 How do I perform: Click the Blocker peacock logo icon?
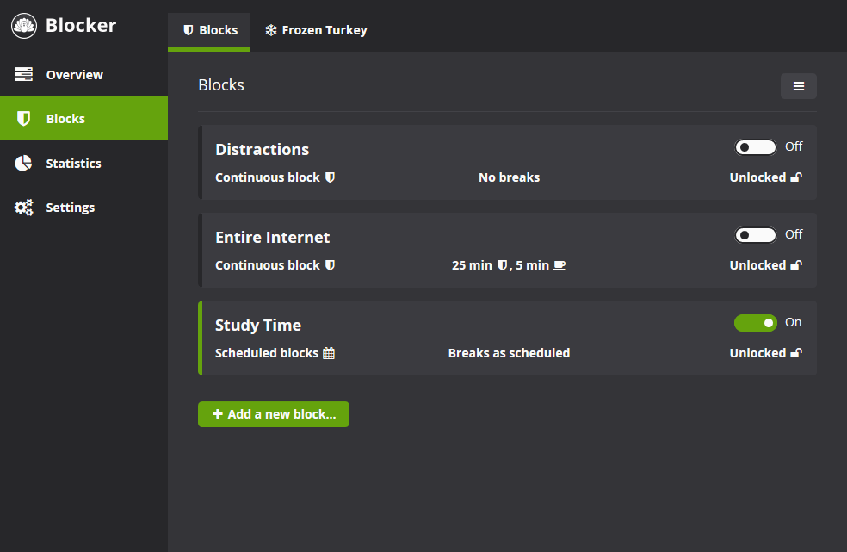pos(24,26)
